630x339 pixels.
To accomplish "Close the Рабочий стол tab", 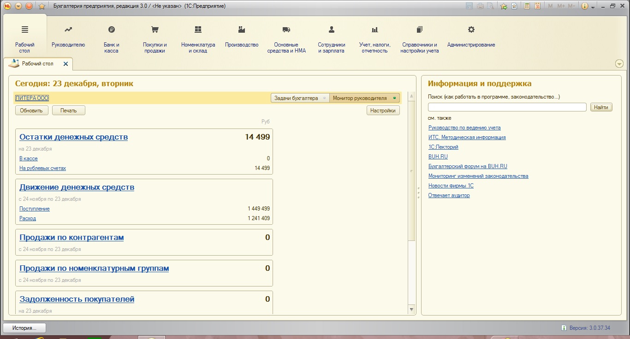I will click(65, 64).
